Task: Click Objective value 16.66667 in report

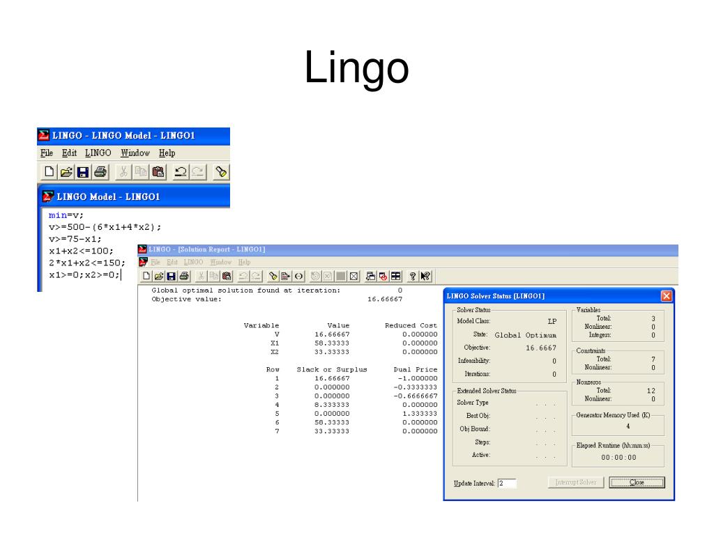Action: (385, 300)
